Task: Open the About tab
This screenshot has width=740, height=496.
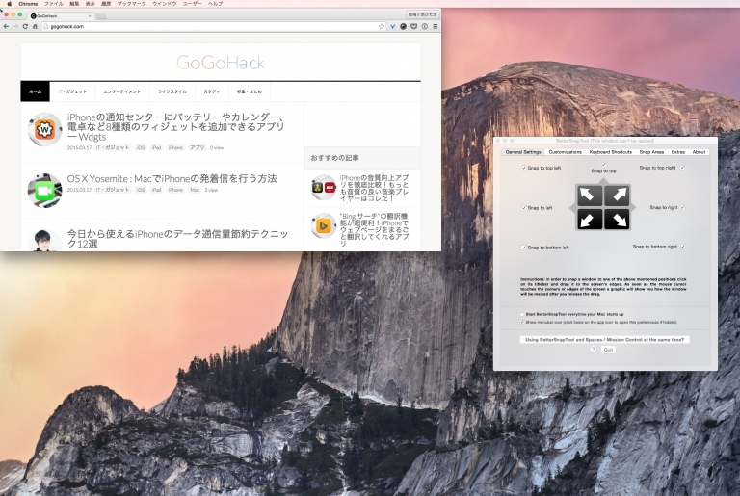Action: (699, 152)
